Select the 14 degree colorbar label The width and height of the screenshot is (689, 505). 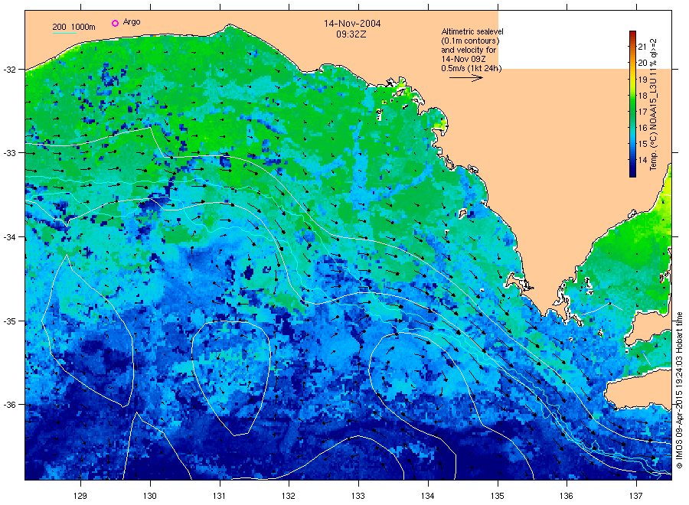click(x=642, y=160)
